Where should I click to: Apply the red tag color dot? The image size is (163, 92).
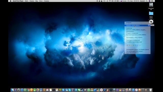(x=127, y=45)
